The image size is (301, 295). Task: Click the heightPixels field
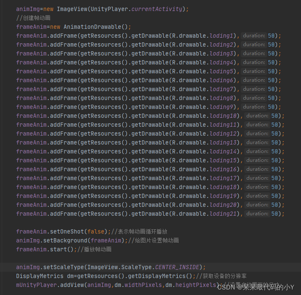tap(195, 285)
